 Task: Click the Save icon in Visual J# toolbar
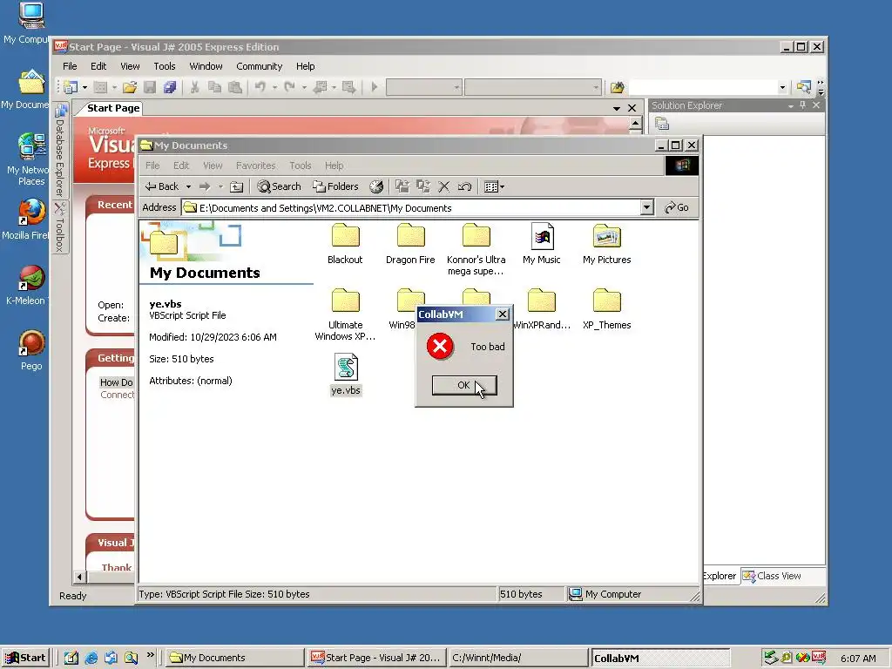(150, 87)
